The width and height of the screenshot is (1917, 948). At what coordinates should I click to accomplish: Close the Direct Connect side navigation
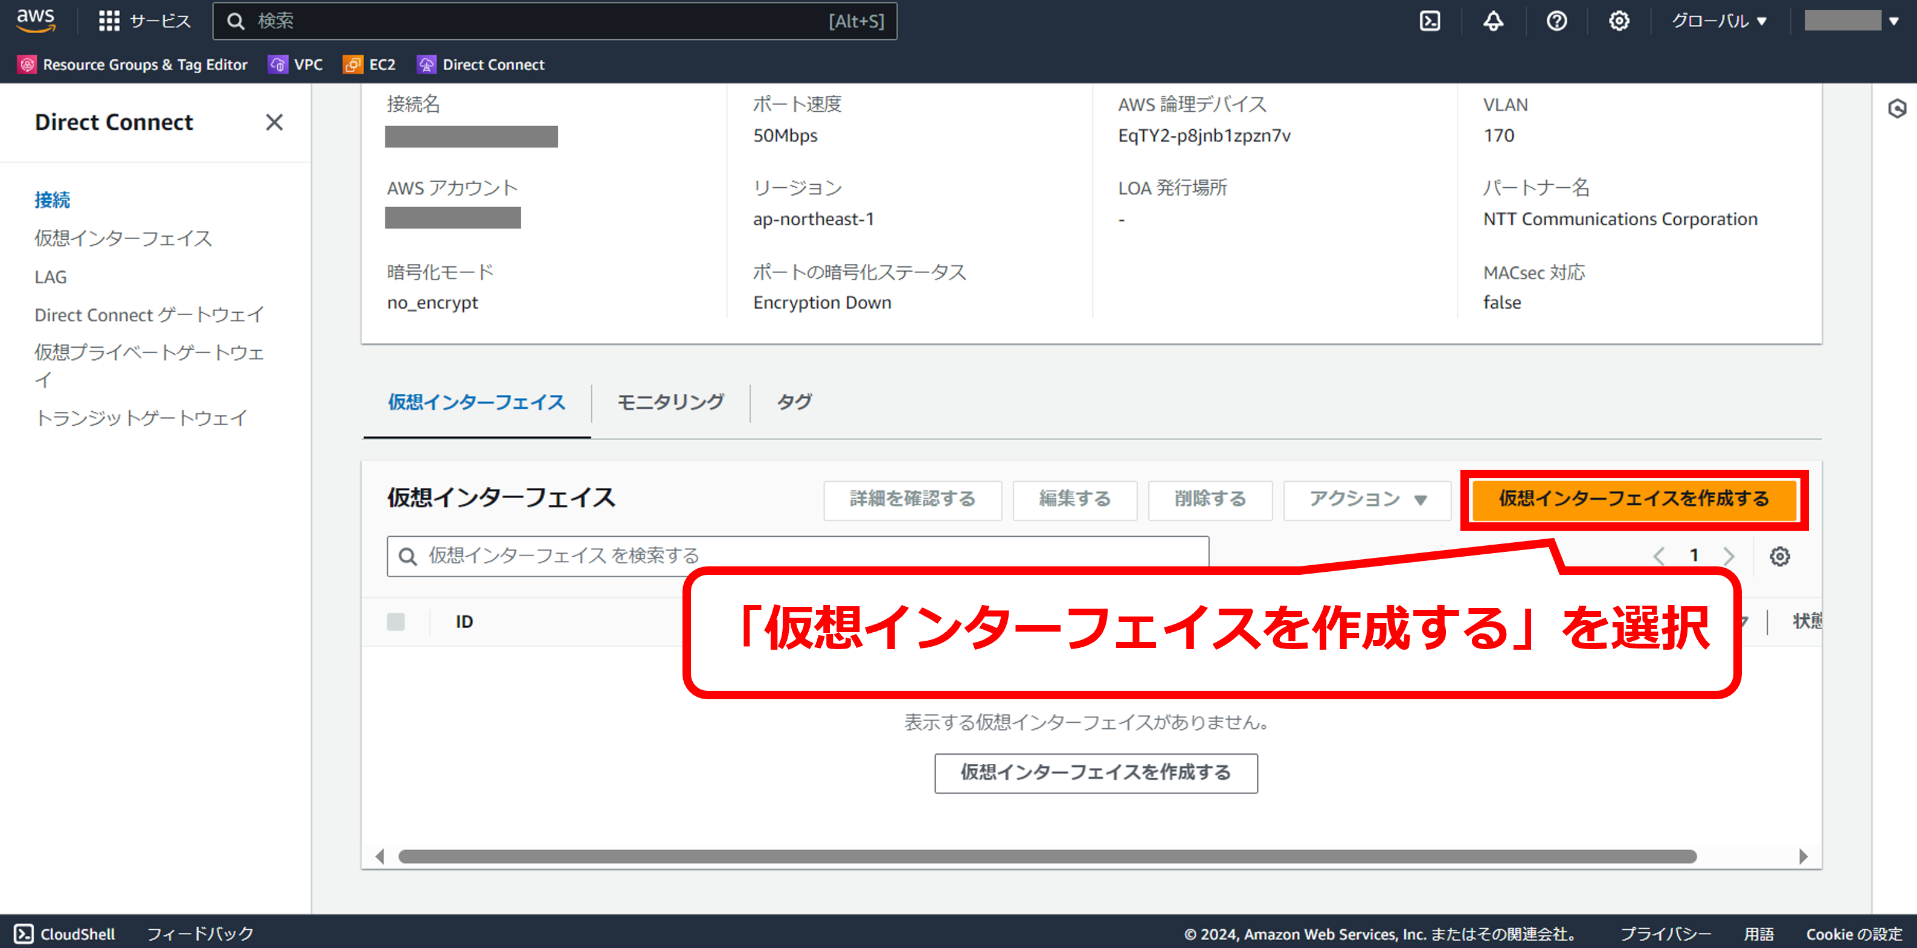tap(274, 122)
